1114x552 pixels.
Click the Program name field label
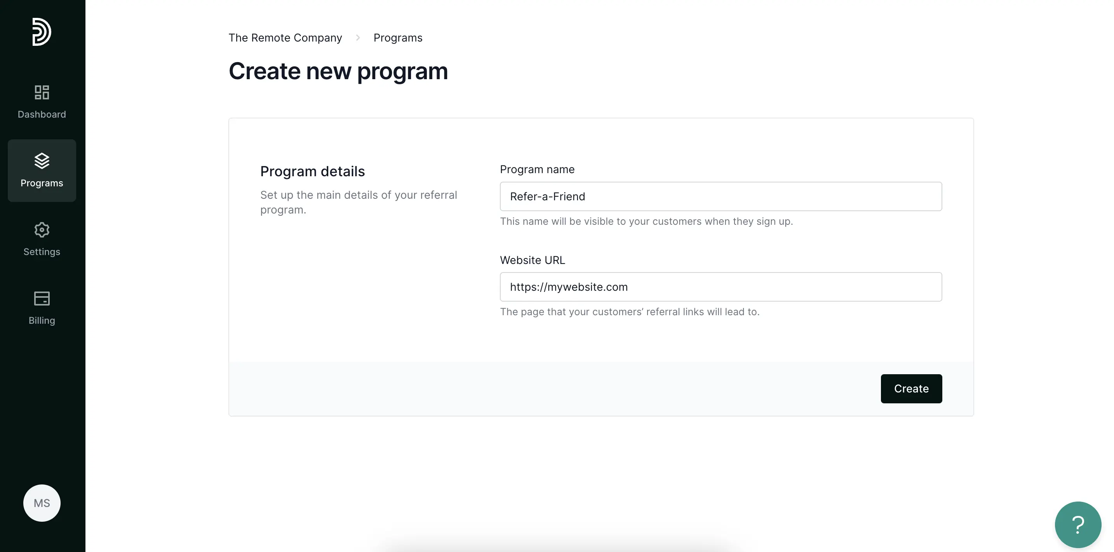pos(537,169)
